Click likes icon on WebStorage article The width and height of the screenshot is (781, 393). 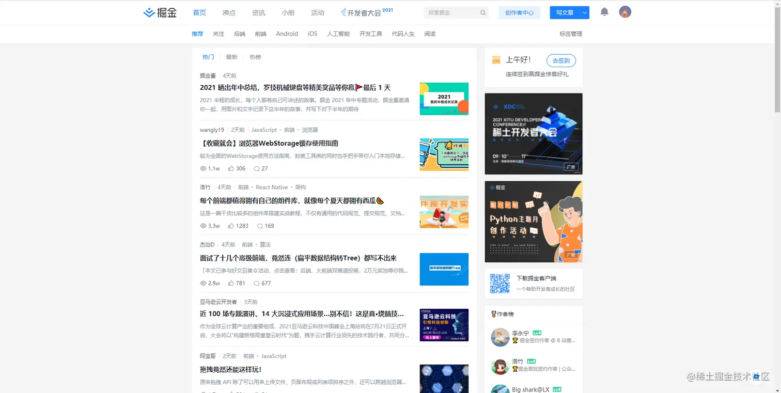[x=231, y=169]
